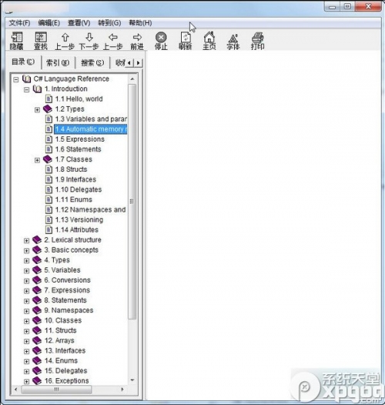The image size is (385, 405).
Task: Expand the 1.2 Types tree node
Action: point(37,110)
